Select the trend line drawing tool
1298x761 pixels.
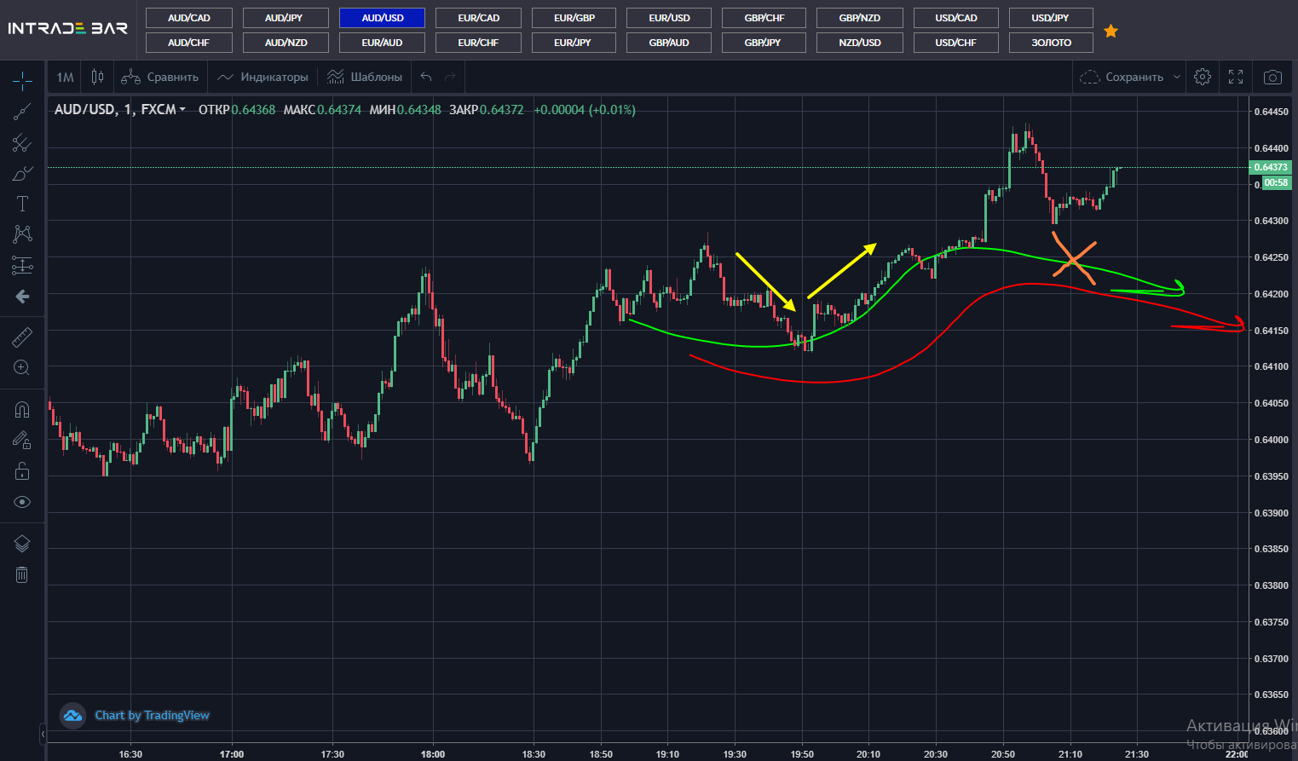pyautogui.click(x=22, y=112)
